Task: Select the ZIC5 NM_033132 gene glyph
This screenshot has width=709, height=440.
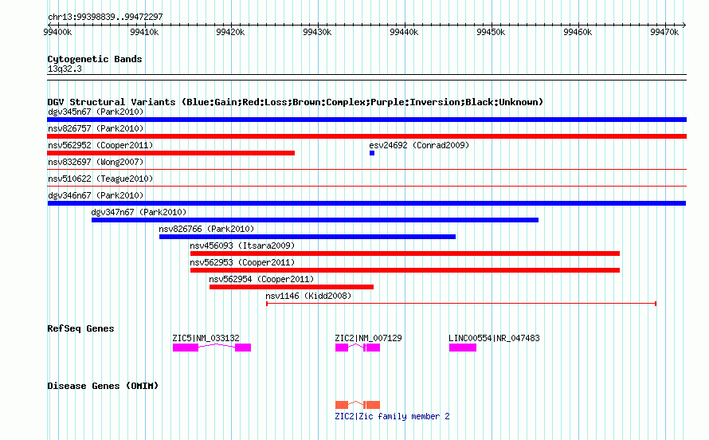Action: click(212, 348)
